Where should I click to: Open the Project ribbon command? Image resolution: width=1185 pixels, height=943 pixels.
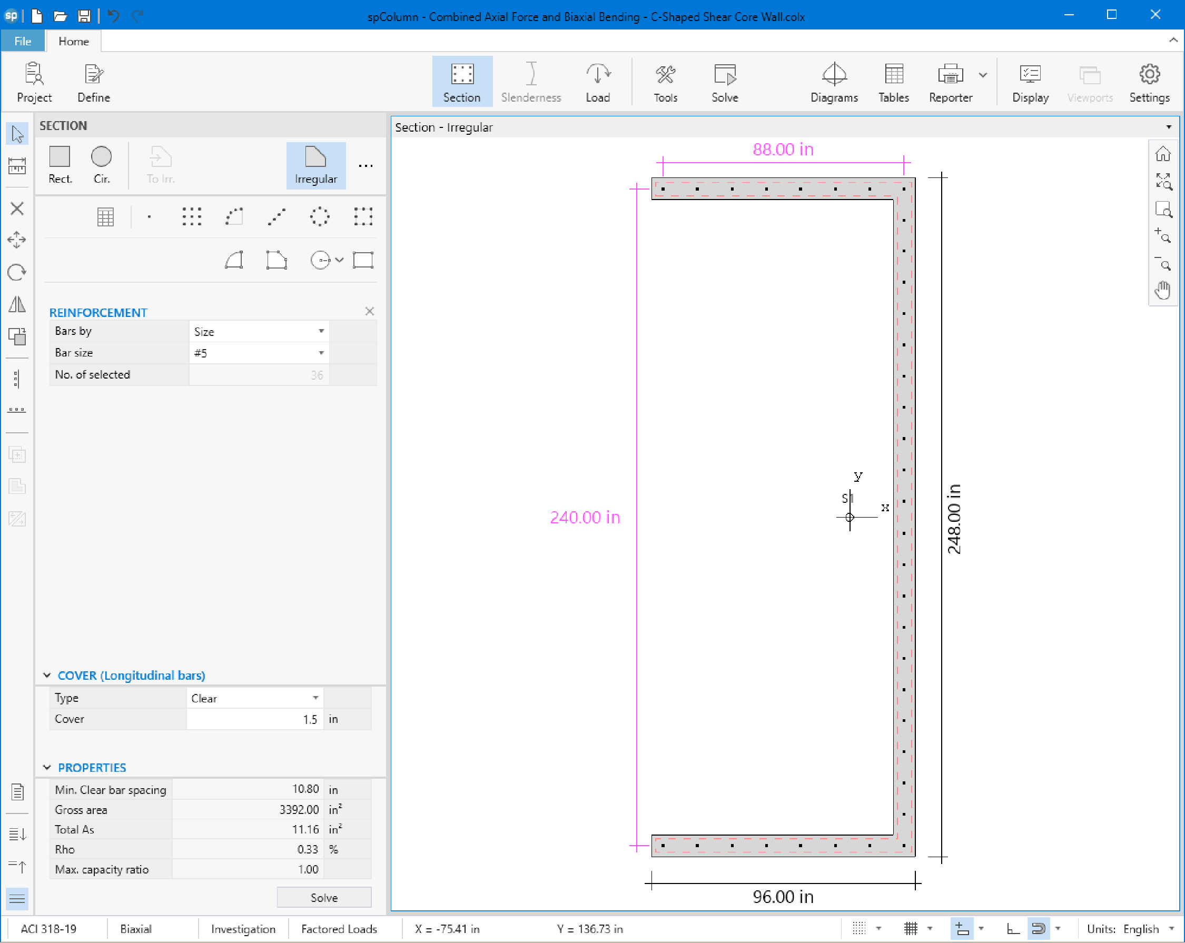pos(34,83)
